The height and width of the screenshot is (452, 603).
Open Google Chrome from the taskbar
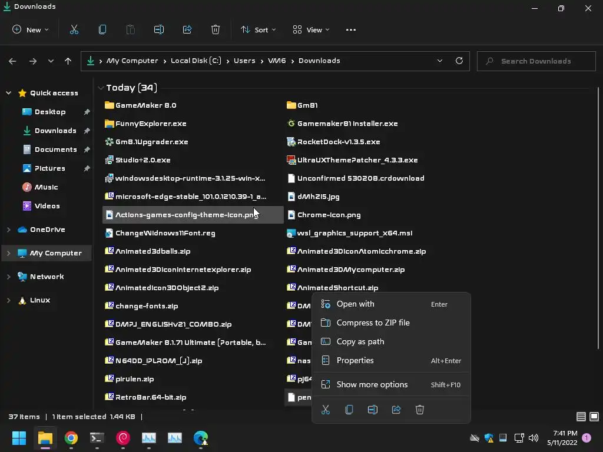[x=71, y=438]
